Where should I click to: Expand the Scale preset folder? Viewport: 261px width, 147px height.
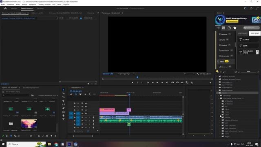coord(220,123)
